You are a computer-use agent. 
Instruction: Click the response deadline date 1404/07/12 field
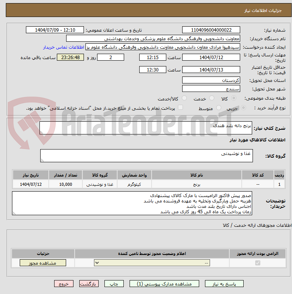[211, 58]
